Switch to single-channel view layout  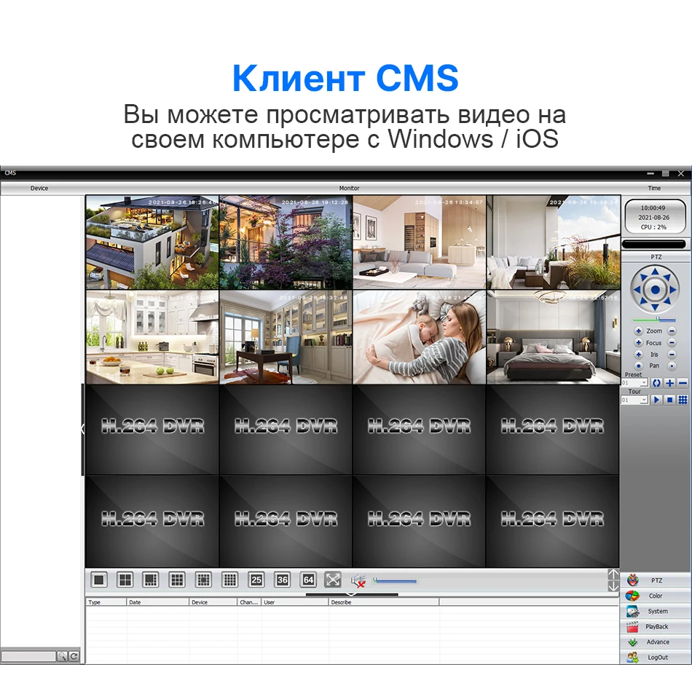[x=99, y=580]
